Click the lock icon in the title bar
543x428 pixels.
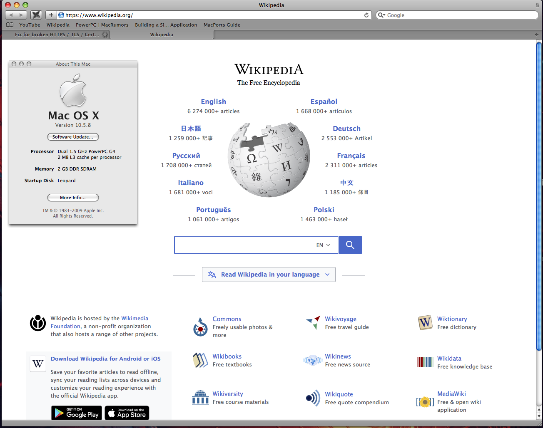click(x=537, y=5)
